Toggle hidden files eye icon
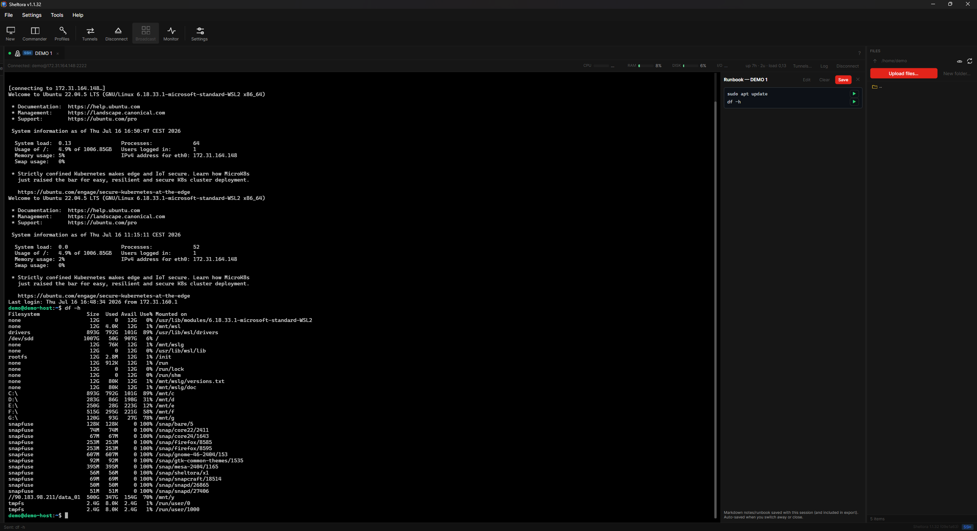The width and height of the screenshot is (977, 531). pos(959,61)
